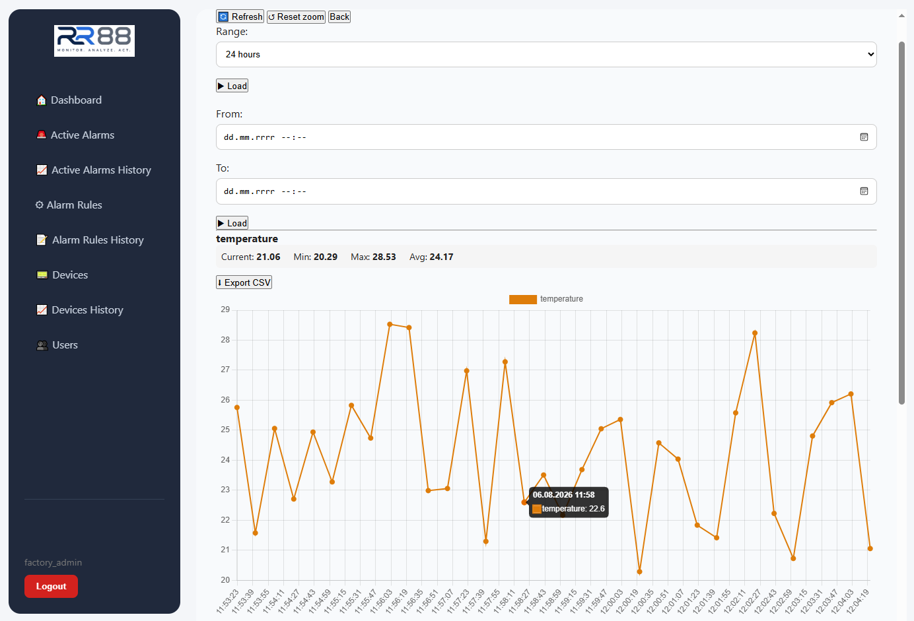Open Devices History page
The image size is (914, 621).
click(x=87, y=310)
